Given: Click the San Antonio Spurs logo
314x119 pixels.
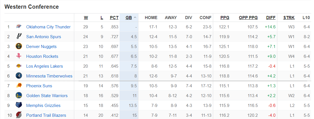Looking at the screenshot, I should pos(19,36).
